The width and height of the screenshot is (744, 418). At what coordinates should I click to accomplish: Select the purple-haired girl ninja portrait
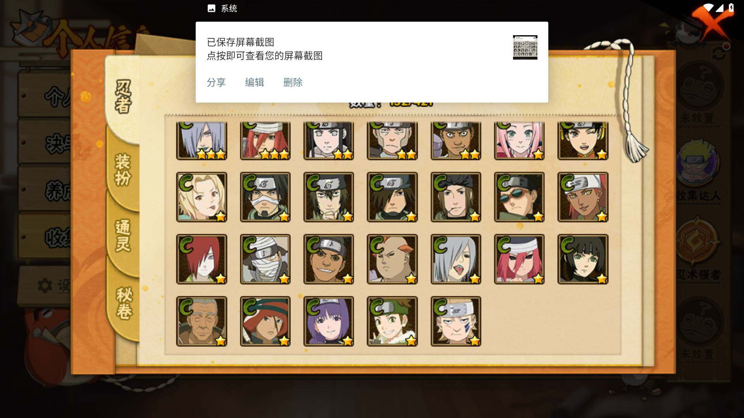329,321
